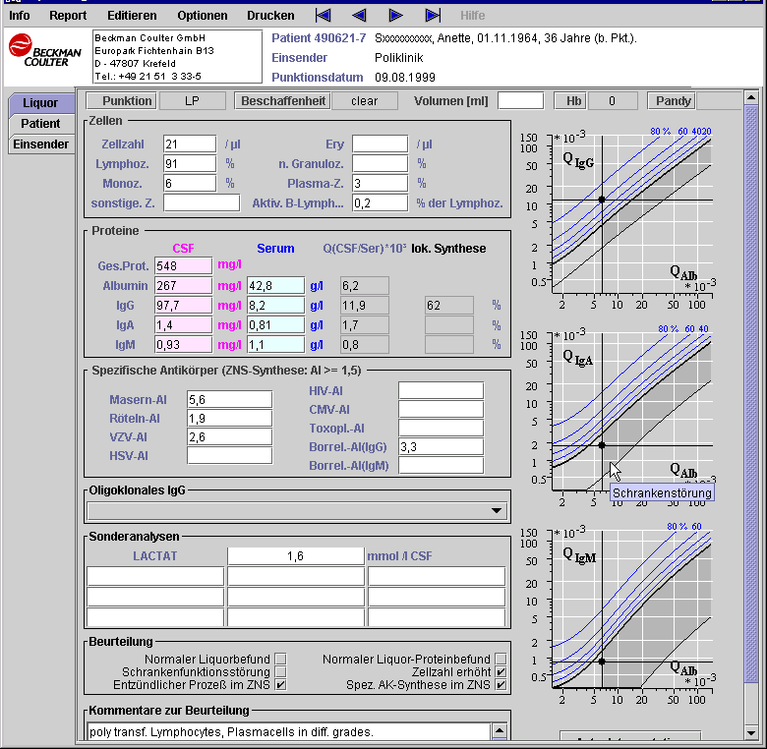The image size is (767, 749).
Task: Switch to the Patient tab
Action: pyautogui.click(x=40, y=124)
